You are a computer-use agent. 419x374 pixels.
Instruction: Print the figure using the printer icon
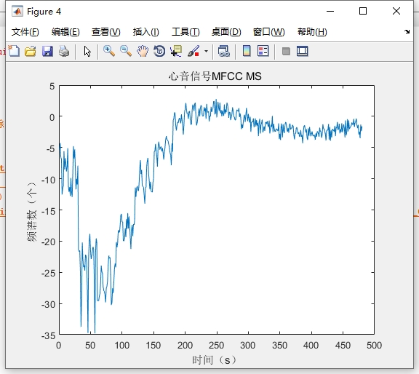point(64,51)
